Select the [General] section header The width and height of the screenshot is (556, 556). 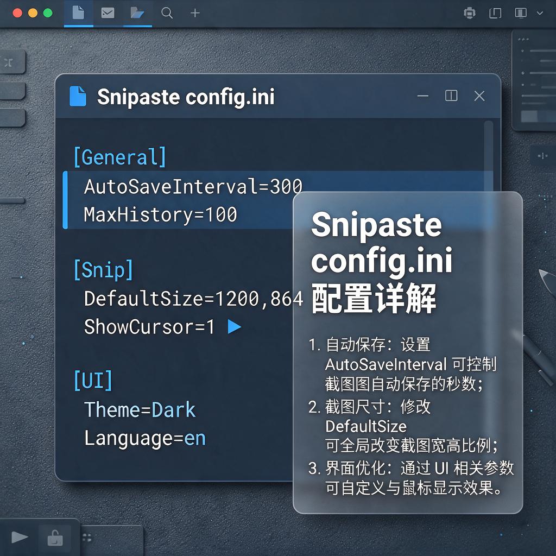coord(120,157)
